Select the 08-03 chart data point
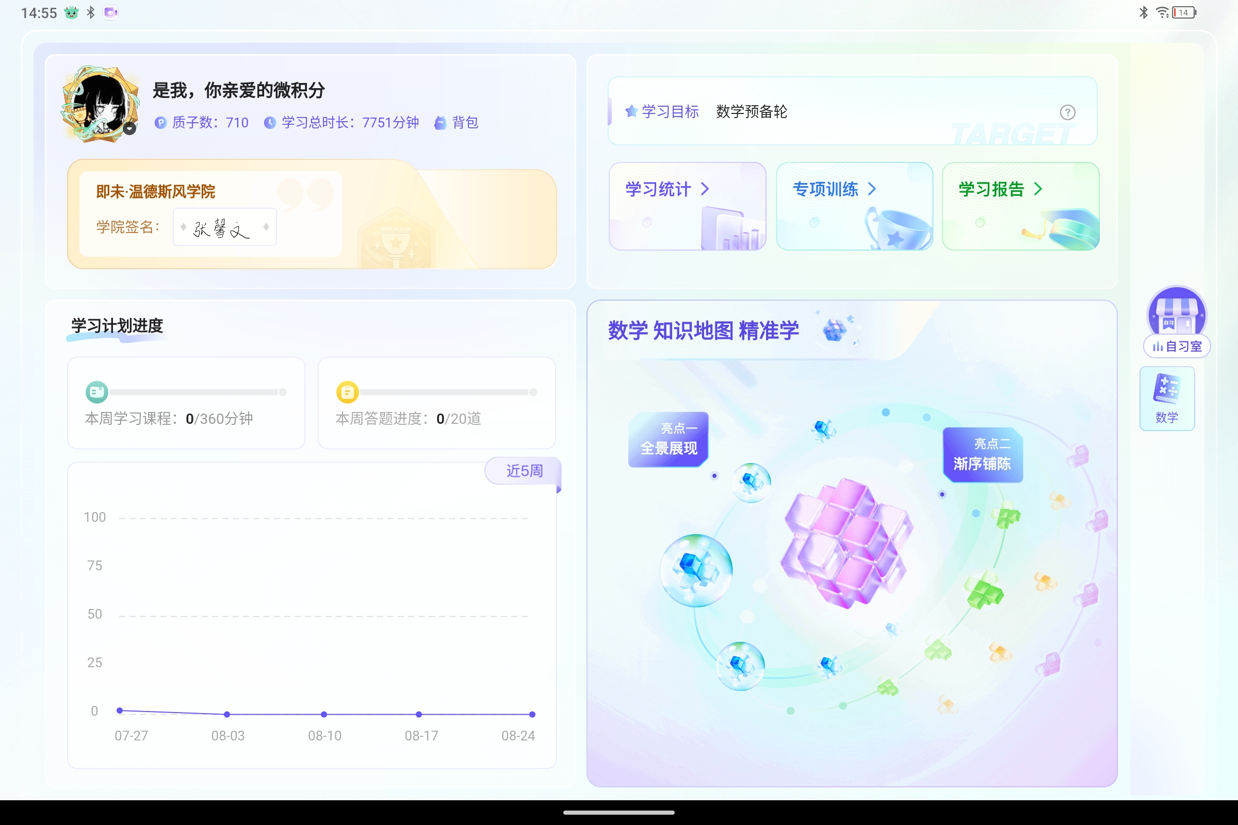 tap(227, 715)
